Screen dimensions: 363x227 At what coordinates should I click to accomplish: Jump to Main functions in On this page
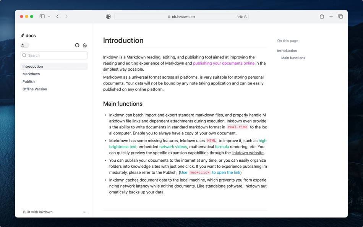[x=293, y=58]
